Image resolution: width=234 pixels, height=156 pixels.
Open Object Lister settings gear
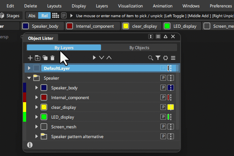coord(165,58)
